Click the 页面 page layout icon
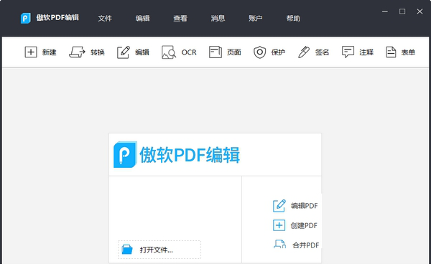 (215, 52)
